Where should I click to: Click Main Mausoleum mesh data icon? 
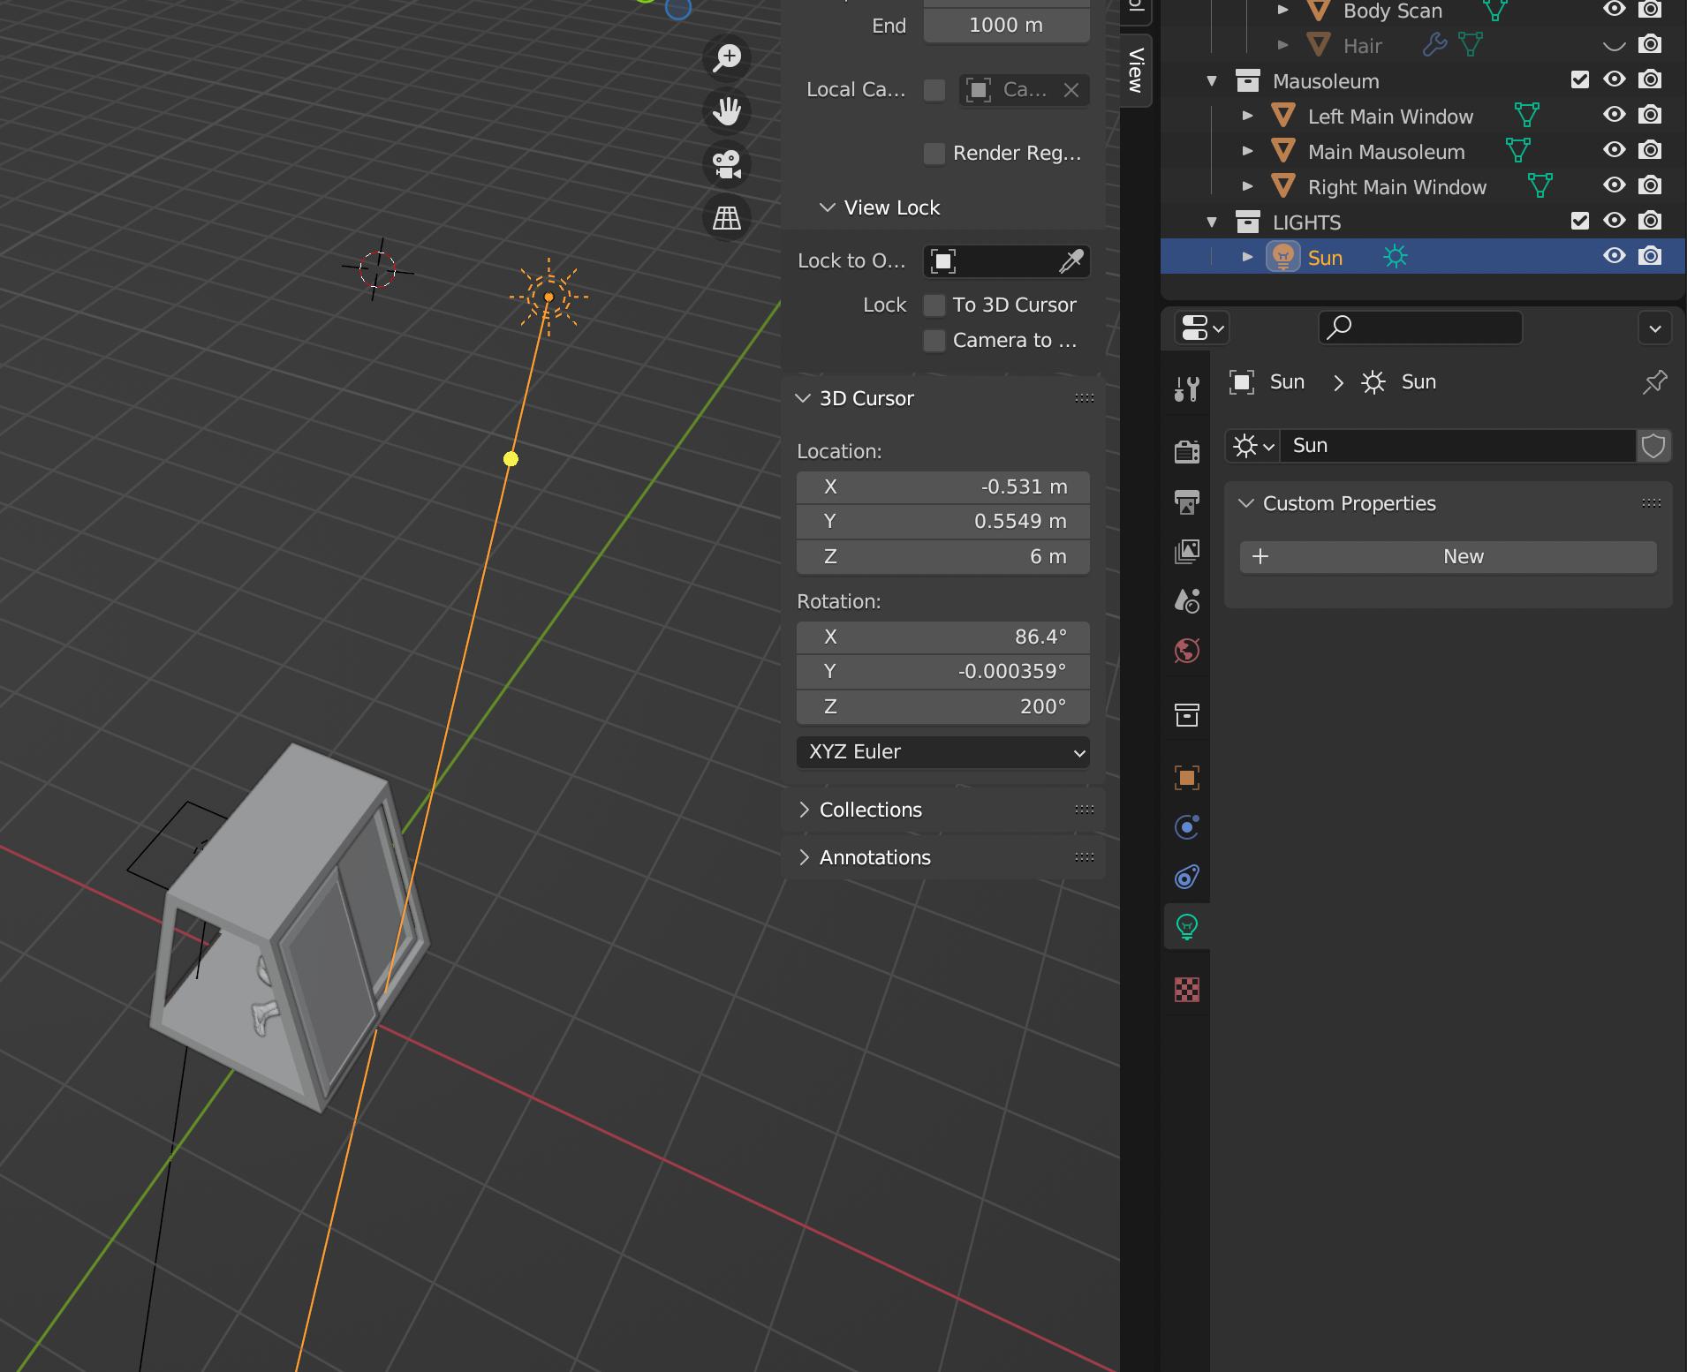pos(1517,151)
